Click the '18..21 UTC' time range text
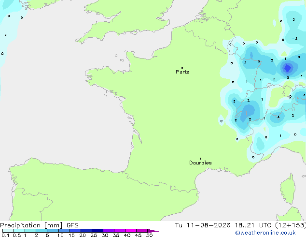 coord(253,225)
